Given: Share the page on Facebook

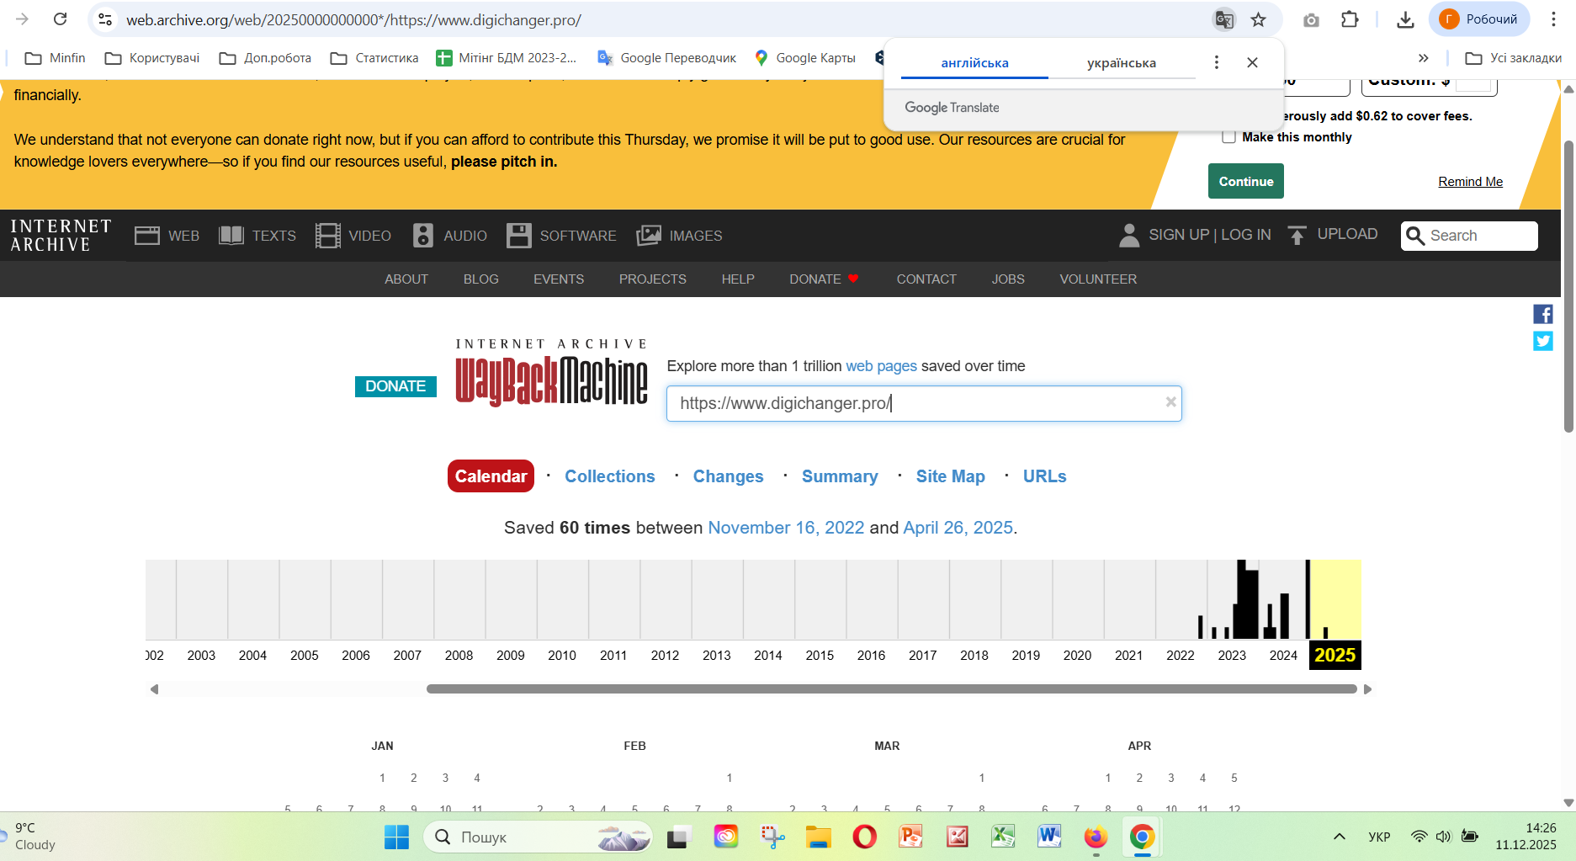Looking at the screenshot, I should pos(1543,314).
